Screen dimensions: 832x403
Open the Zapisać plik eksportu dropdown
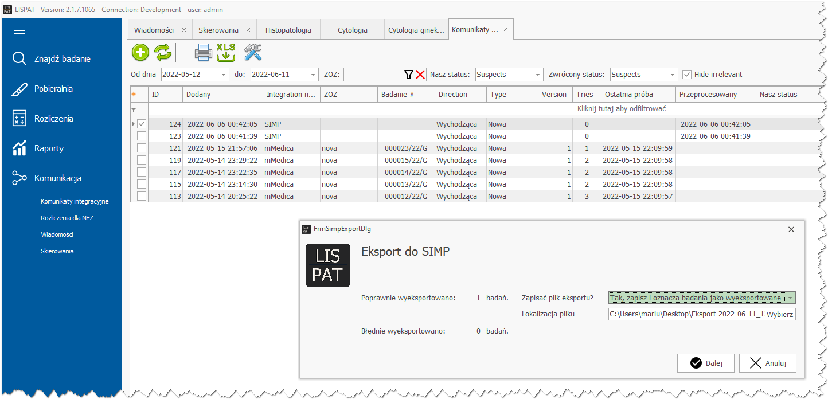coord(790,298)
